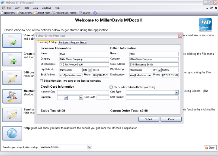
Task: Click billing Phone field
Action: (170, 75)
